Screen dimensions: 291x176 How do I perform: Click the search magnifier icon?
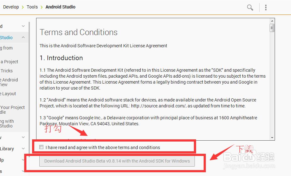coord(250,8)
